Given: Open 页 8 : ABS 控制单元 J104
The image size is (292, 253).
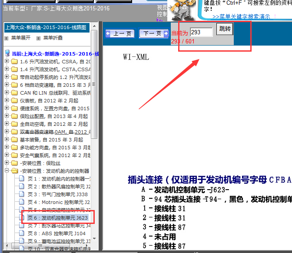Looking at the screenshot, I should (x=56, y=233).
